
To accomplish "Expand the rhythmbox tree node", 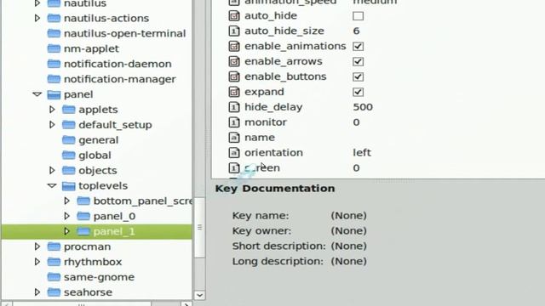I will click(37, 262).
